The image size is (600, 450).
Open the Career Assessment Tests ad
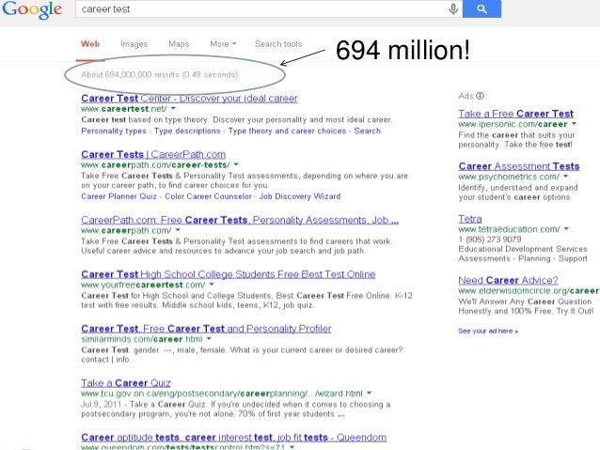(519, 166)
